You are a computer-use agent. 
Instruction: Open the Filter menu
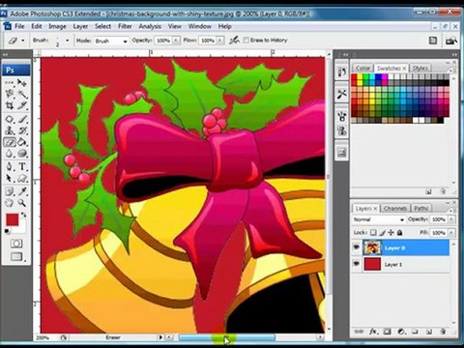click(x=125, y=26)
